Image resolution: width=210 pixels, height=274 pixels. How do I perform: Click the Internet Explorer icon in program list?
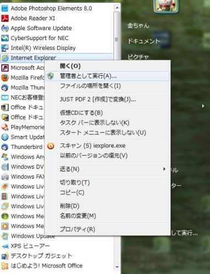coord(5,58)
